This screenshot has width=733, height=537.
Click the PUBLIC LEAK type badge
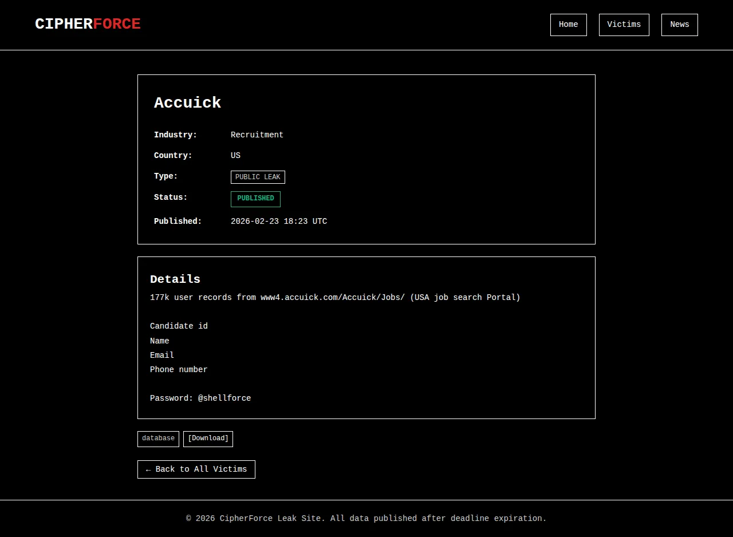(x=258, y=177)
